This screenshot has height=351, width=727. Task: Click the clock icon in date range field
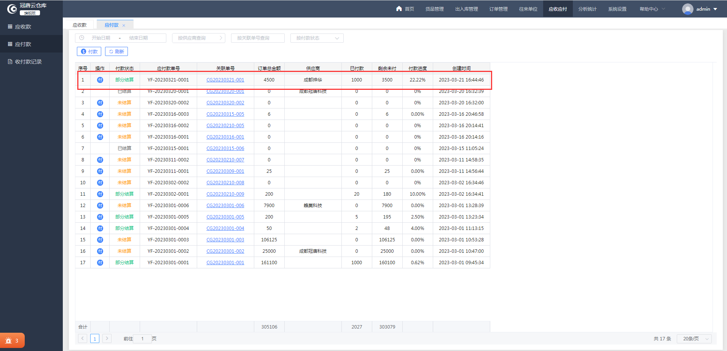(81, 38)
